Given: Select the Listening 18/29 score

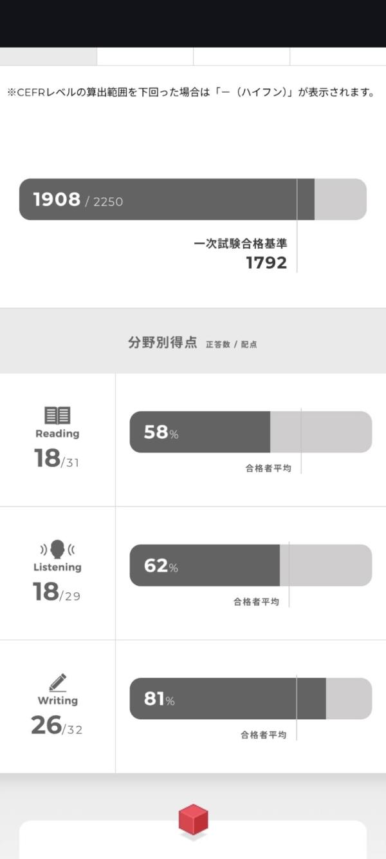Looking at the screenshot, I should 57,592.
